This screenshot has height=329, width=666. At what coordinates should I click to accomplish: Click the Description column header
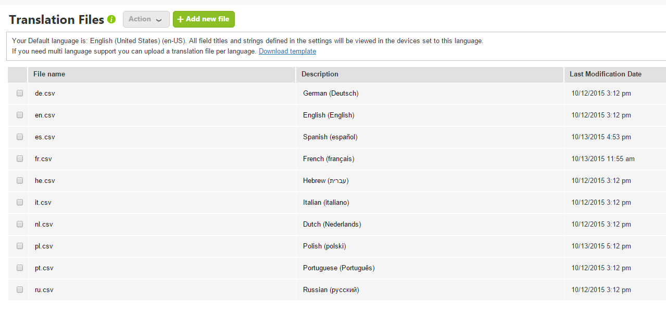(x=320, y=74)
